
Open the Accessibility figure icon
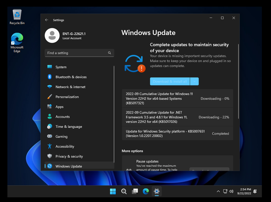tap(50, 146)
